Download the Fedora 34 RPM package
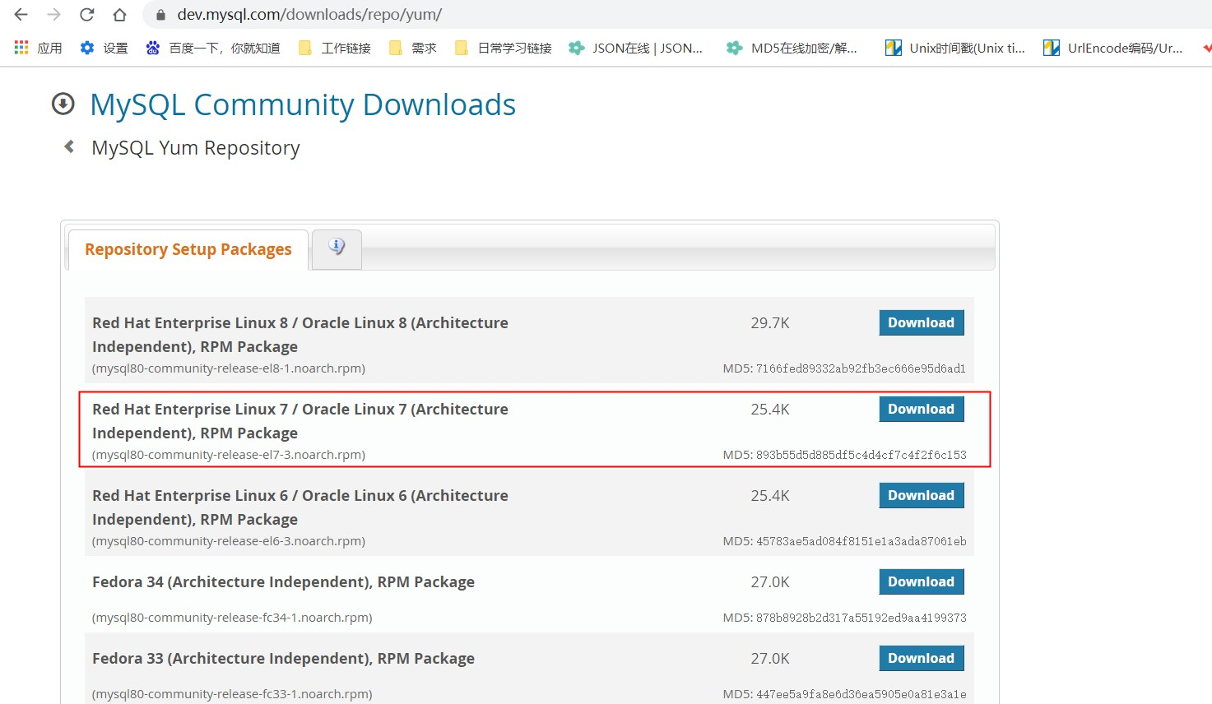This screenshot has width=1212, height=704. [921, 581]
